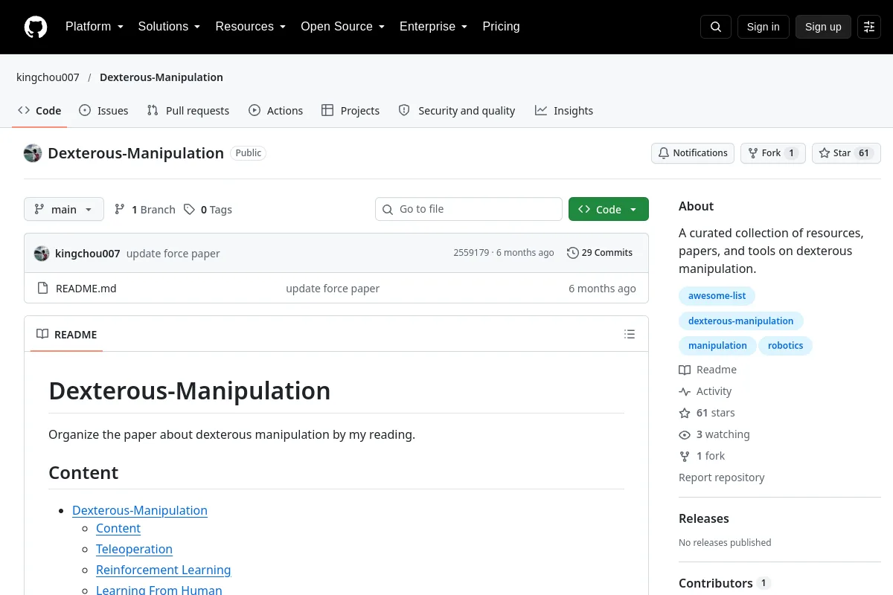The width and height of the screenshot is (893, 595).
Task: Click the README.md row's 'update force paper' message
Action: (333, 289)
